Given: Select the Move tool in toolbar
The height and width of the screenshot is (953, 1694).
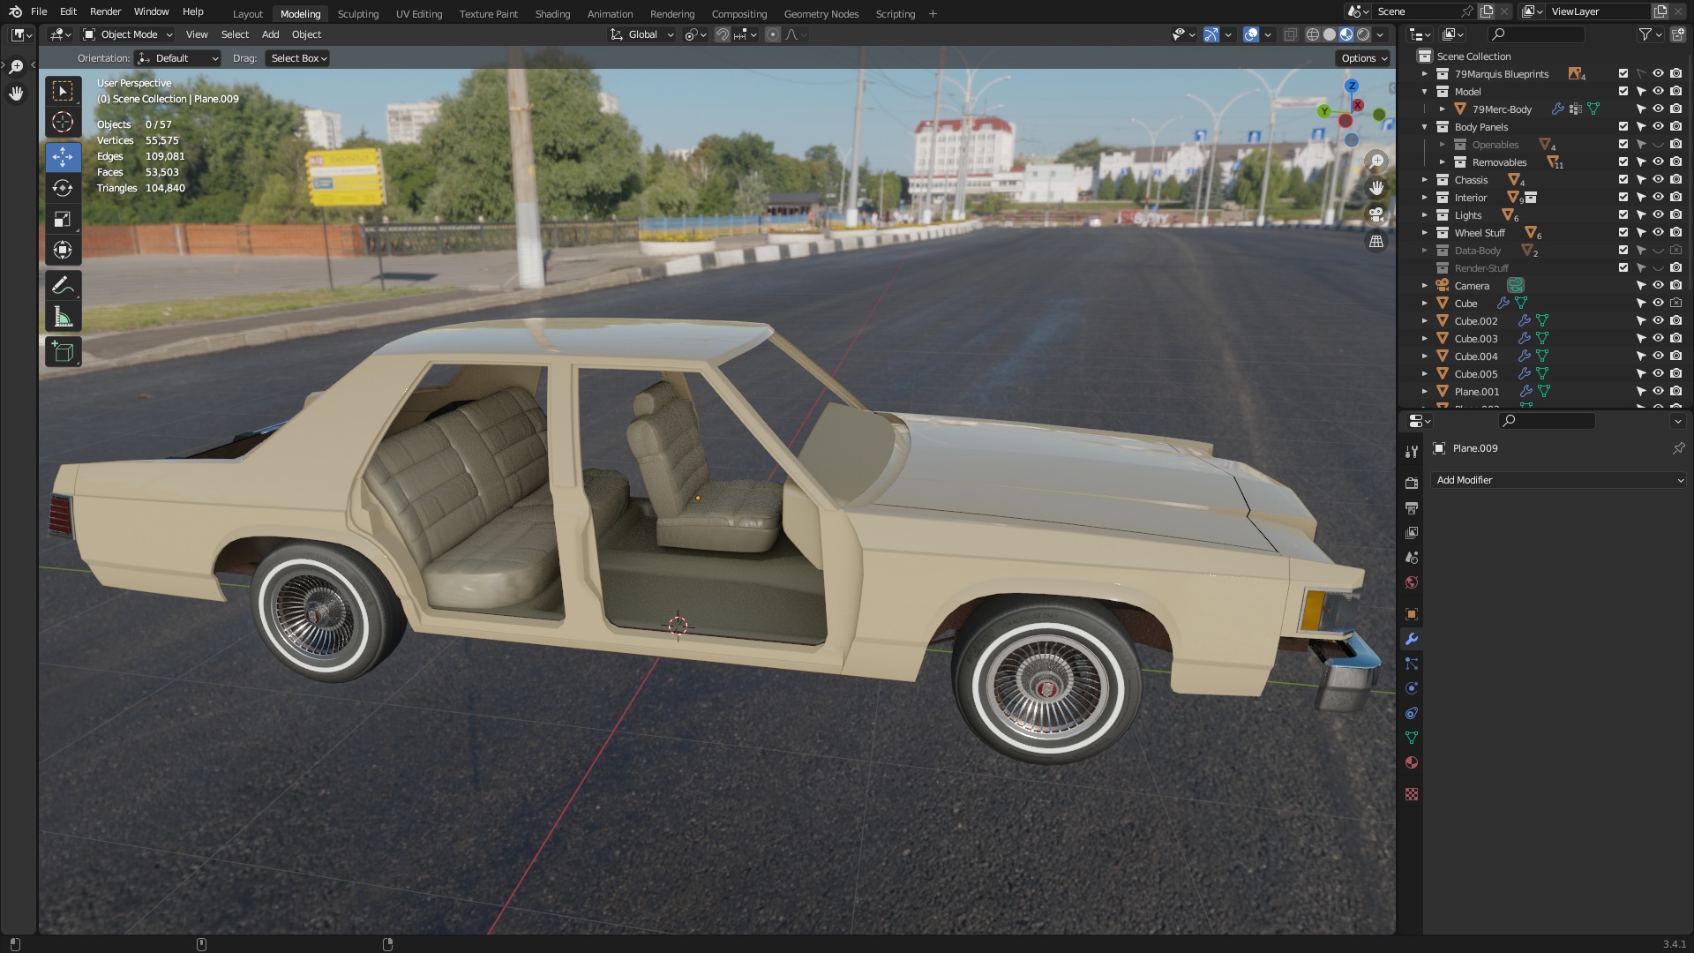Looking at the screenshot, I should point(63,157).
